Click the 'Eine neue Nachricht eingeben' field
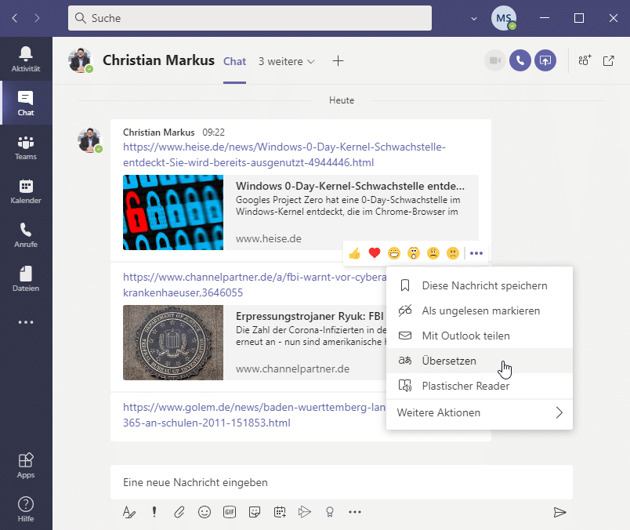630x530 pixels. [313, 482]
